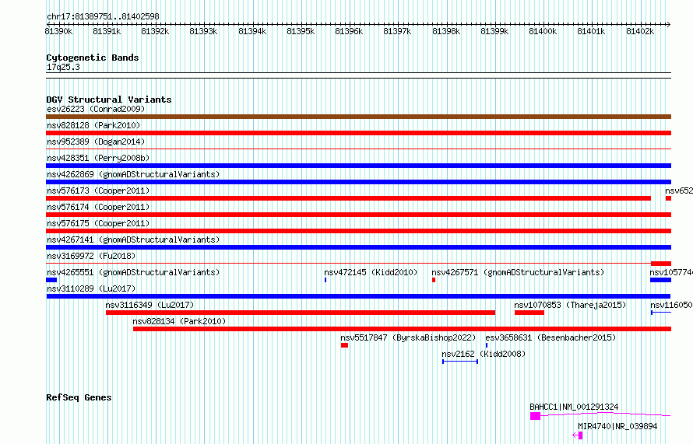The width and height of the screenshot is (693, 444).
Task: Select nsv4267141 (gnomADStructuralVariants) label
Action: point(133,239)
